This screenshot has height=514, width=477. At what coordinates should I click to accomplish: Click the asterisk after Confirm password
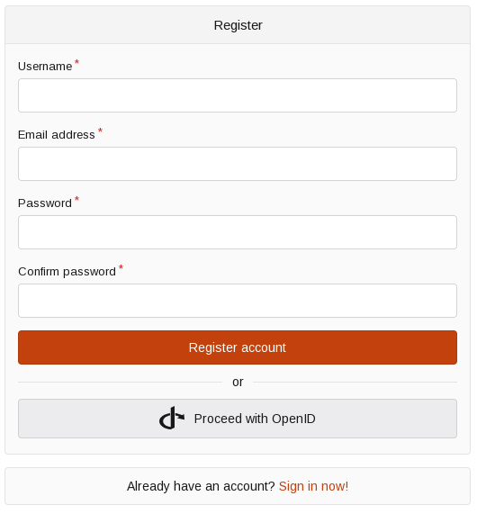[121, 267]
